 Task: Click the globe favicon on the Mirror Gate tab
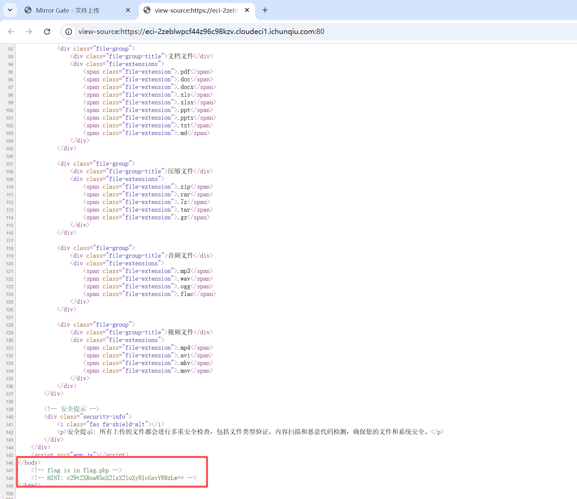click(28, 10)
